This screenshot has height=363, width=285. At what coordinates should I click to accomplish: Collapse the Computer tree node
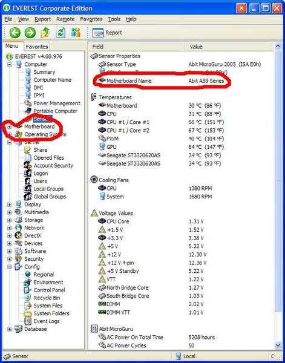[9, 64]
